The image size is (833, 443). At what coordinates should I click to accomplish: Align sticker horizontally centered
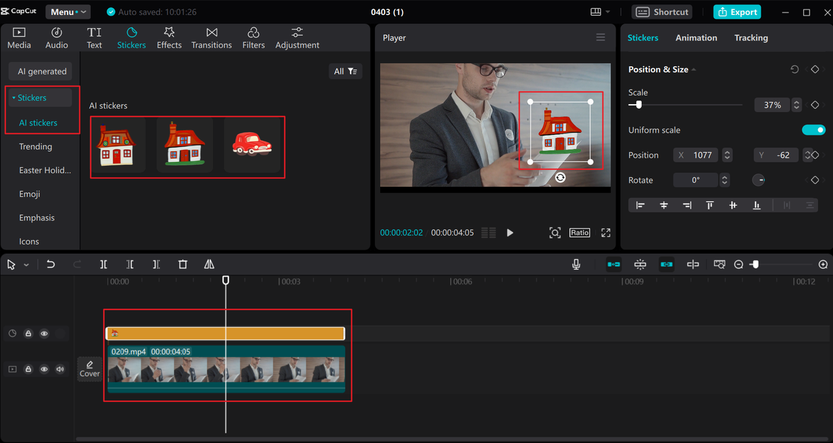664,205
